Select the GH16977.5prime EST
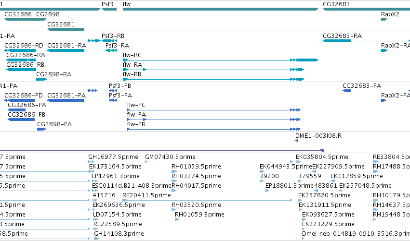This screenshot has width=410, height=241. [91, 162]
